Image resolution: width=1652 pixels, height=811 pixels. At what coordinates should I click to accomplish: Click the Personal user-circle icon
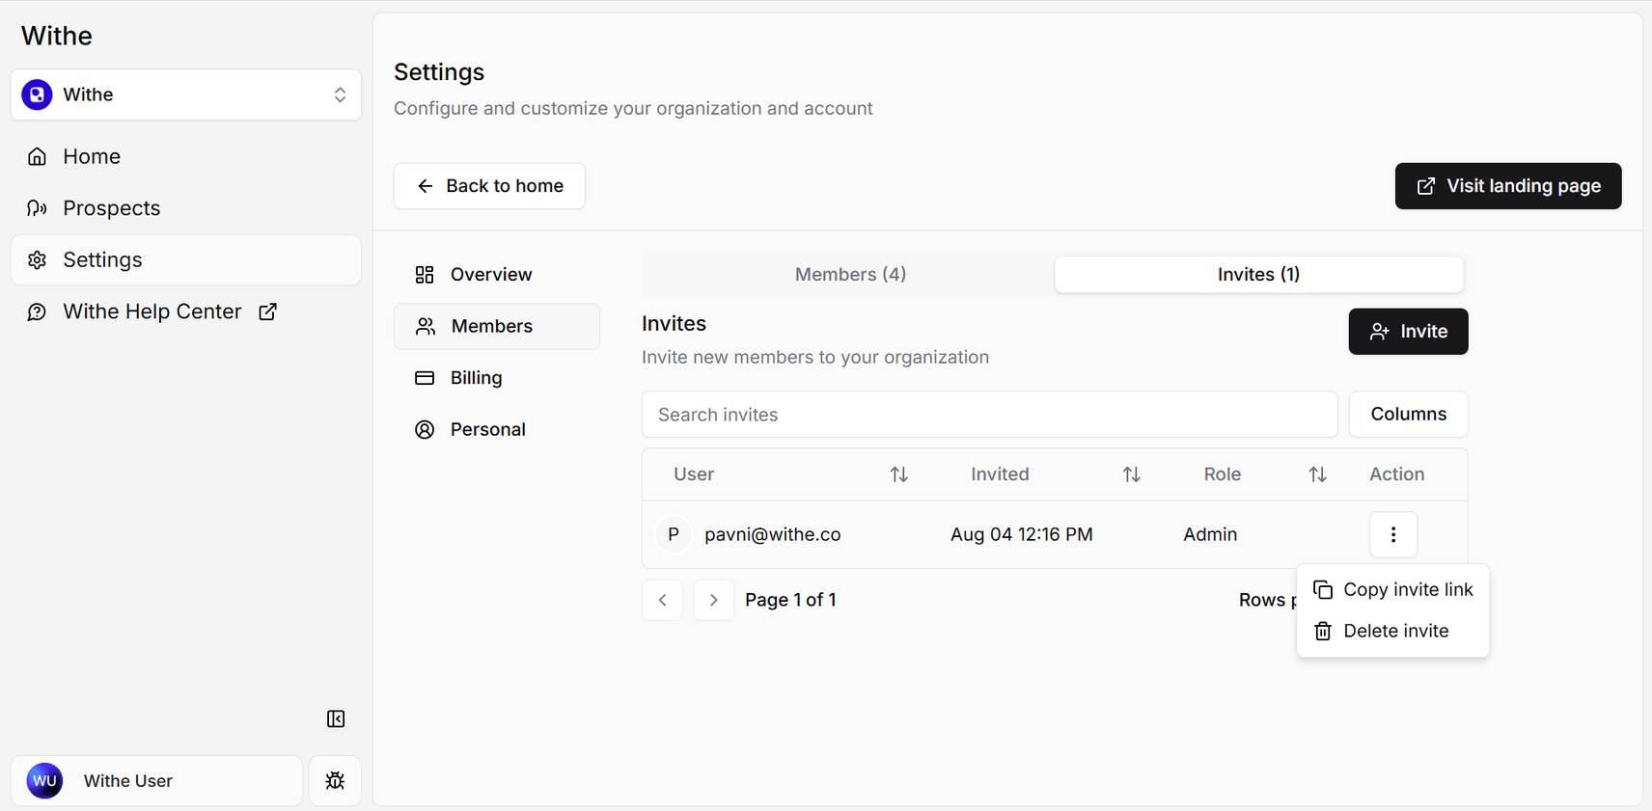pos(425,429)
